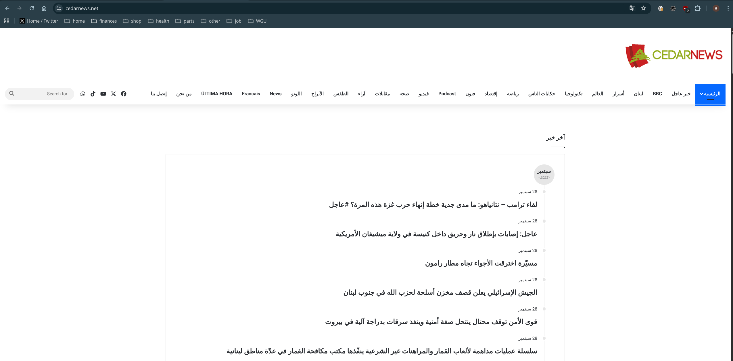Screen dimensions: 733x361
Task: Click the CedarNews logo
Action: point(674,56)
